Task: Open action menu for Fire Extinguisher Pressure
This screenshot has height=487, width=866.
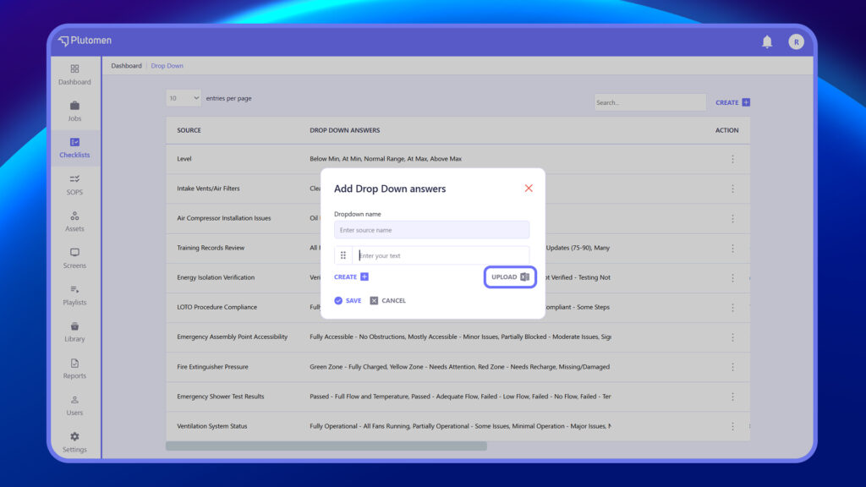Action: click(x=732, y=367)
